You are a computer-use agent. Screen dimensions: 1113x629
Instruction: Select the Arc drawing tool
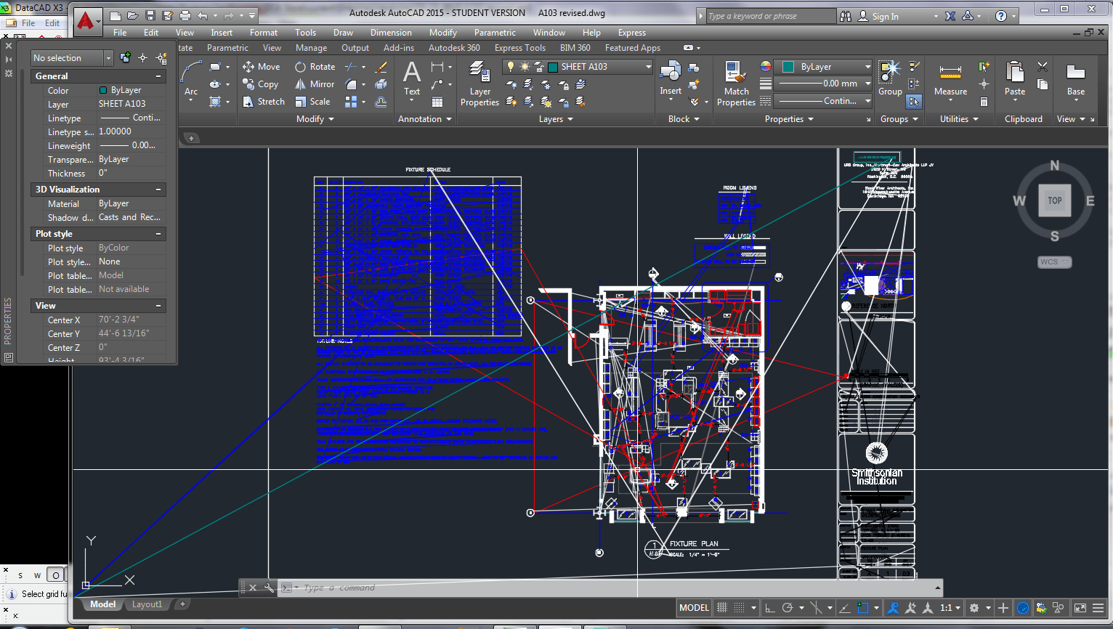[191, 80]
